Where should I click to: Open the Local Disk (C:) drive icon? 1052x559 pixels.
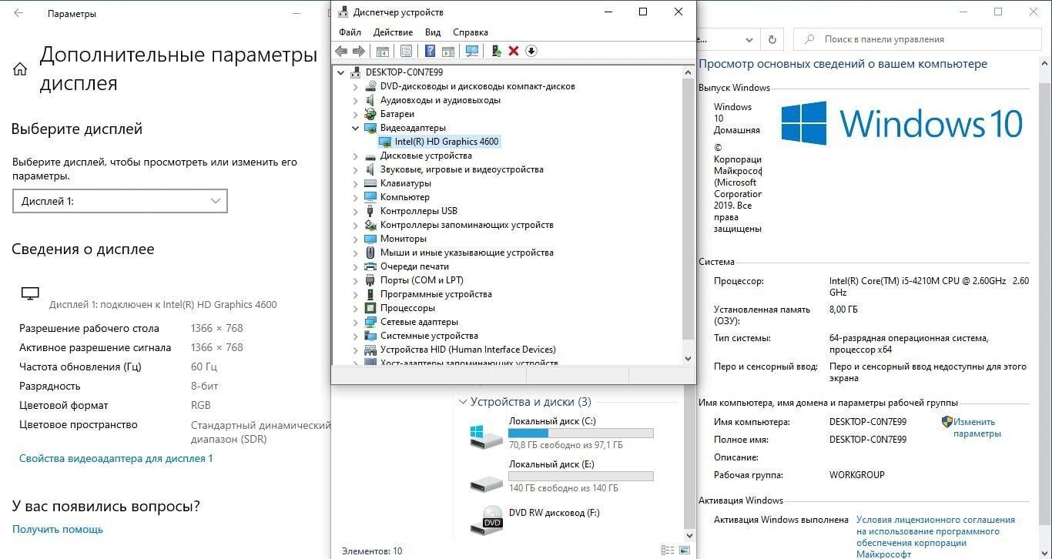(x=486, y=435)
